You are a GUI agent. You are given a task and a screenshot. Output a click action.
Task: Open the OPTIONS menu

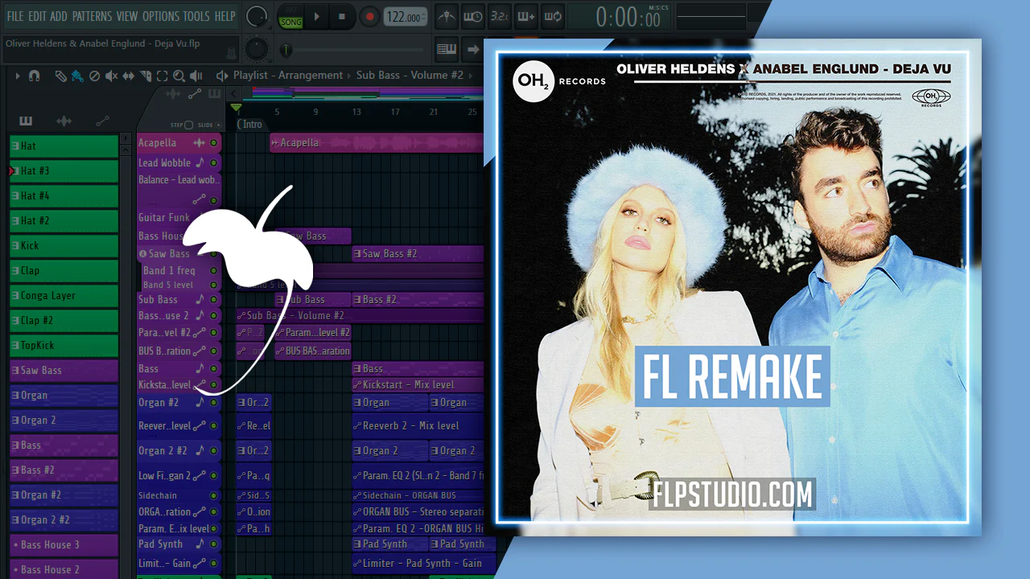(161, 16)
